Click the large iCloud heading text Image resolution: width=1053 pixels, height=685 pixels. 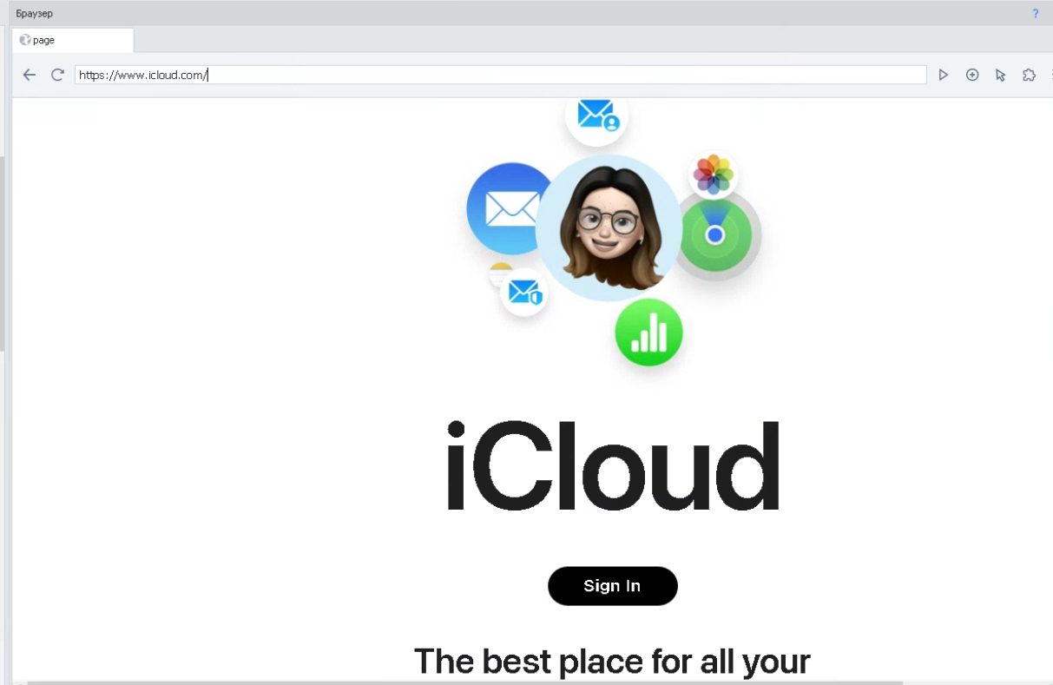tap(613, 466)
